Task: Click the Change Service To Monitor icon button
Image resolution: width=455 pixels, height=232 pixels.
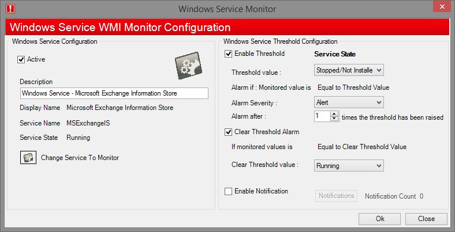Action: point(28,158)
